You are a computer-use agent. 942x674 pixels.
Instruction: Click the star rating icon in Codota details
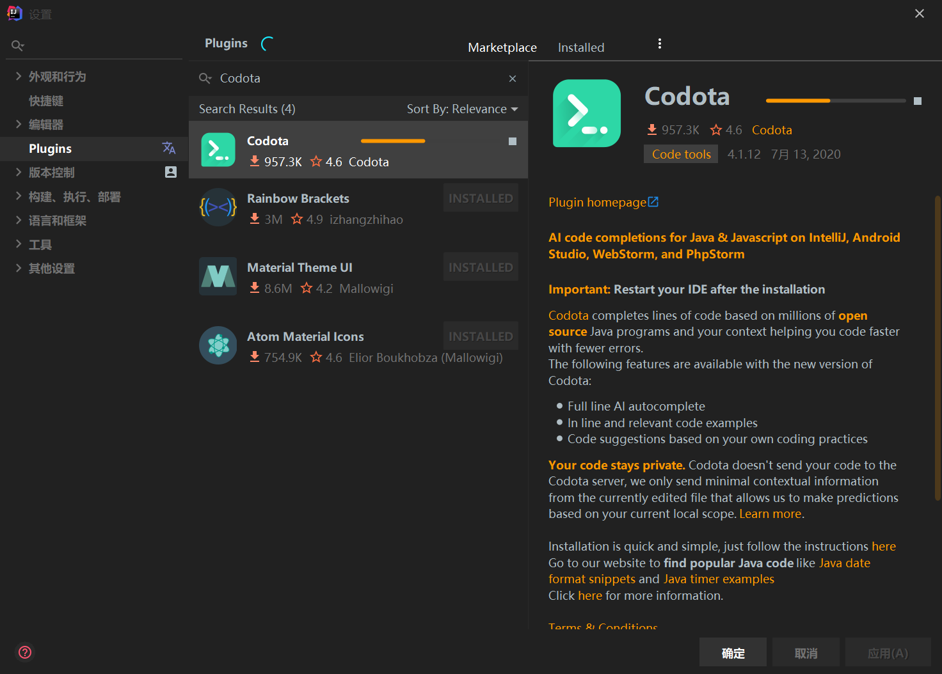tap(716, 130)
